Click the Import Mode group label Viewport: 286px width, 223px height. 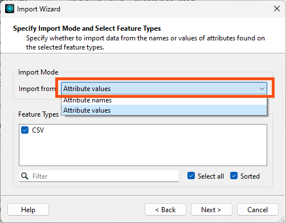coord(38,72)
